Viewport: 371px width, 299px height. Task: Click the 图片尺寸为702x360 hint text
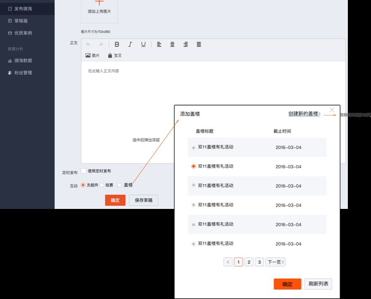pos(96,32)
